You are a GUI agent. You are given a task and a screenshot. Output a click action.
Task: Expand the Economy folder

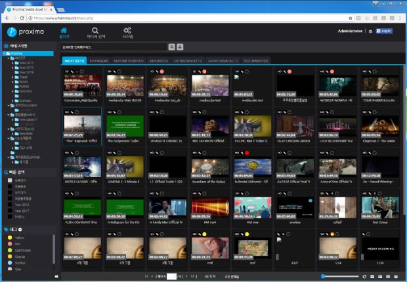[x=12, y=91]
